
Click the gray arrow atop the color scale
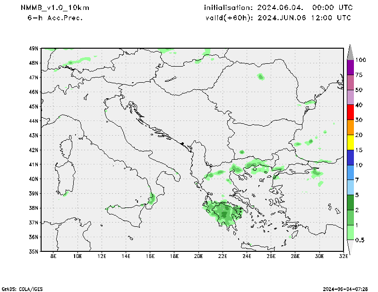(x=350, y=52)
